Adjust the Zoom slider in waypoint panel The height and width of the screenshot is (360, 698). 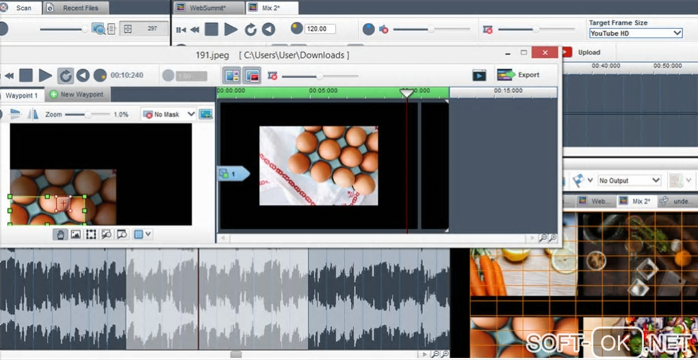[x=88, y=115]
